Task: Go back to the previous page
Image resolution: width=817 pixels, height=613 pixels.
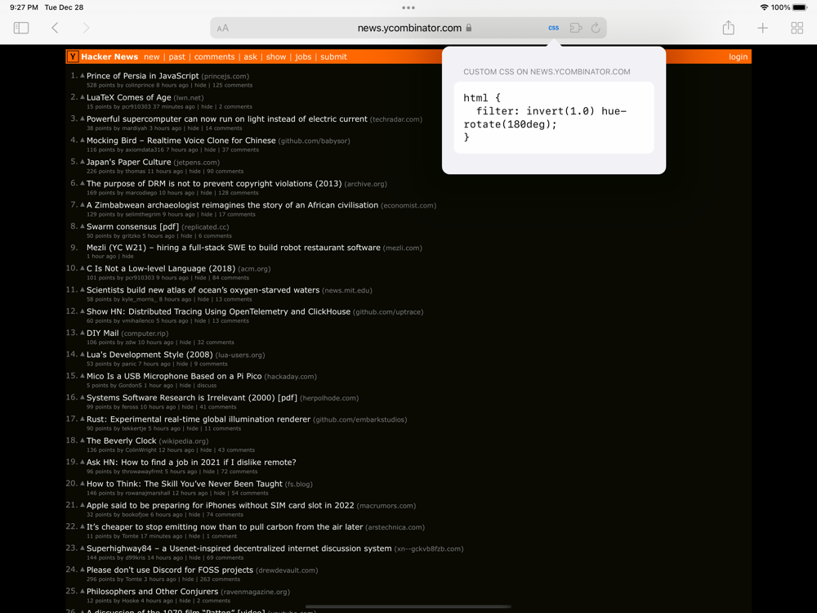Action: click(x=55, y=28)
